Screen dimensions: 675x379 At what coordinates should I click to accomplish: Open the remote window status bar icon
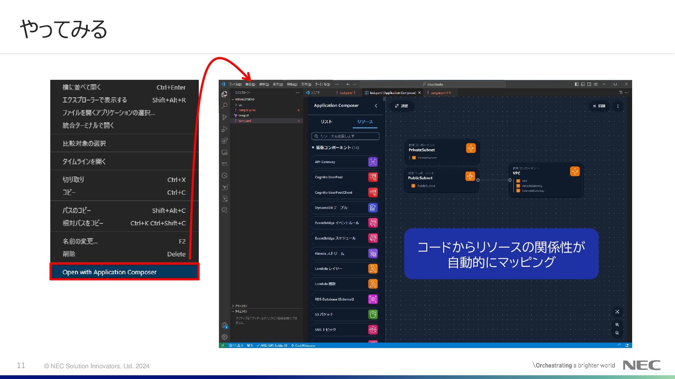click(x=223, y=346)
